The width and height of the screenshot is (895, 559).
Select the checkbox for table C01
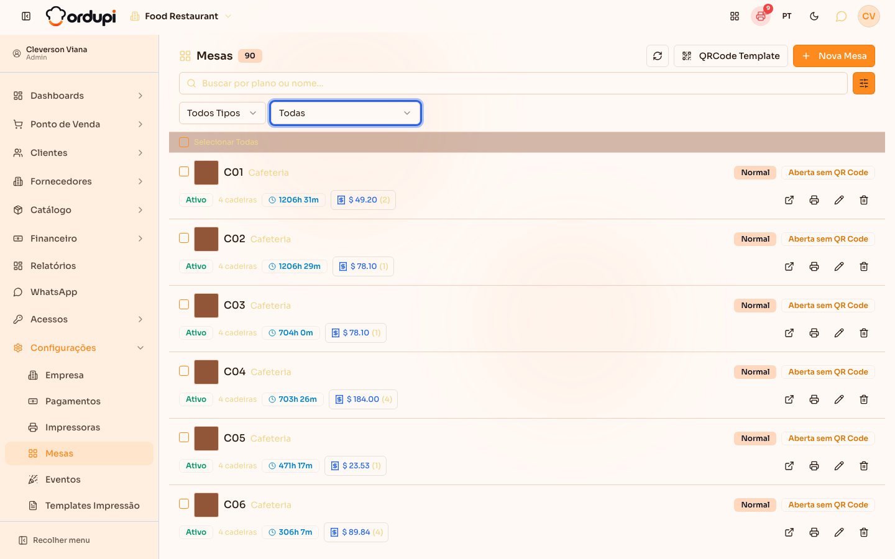click(x=184, y=171)
